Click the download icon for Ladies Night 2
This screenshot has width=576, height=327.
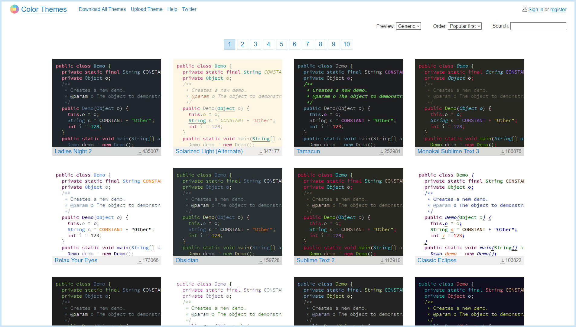[x=140, y=151]
